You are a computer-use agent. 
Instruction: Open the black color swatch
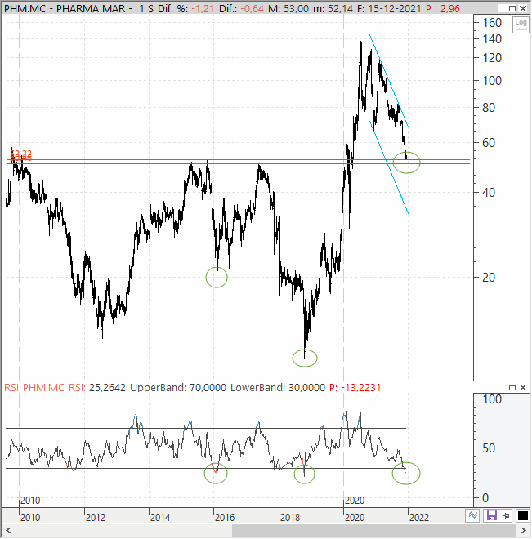[523, 515]
